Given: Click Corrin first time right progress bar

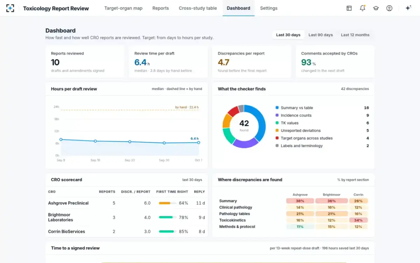Looking at the screenshot, I should coord(167,231).
